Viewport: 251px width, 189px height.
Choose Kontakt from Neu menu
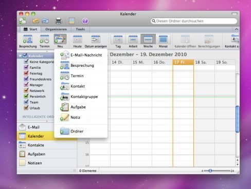coord(81,86)
